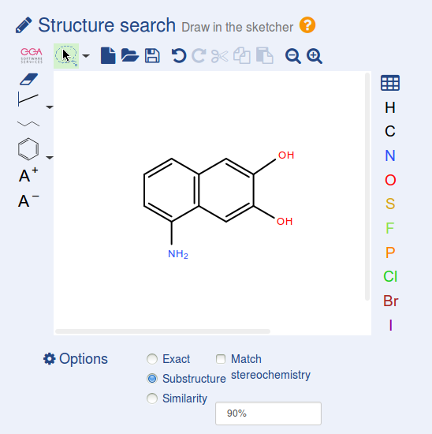
Task: Enable Match stereochemistry checkbox
Action: (221, 359)
